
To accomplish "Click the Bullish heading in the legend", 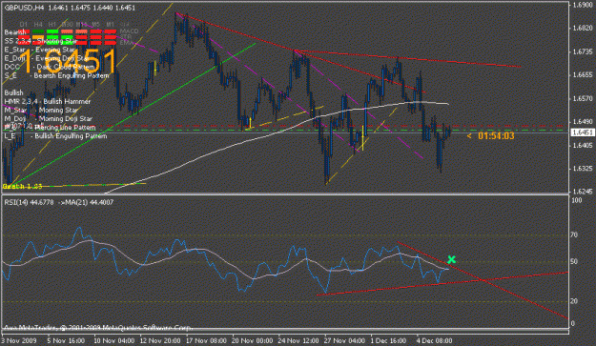I will 13,92.
